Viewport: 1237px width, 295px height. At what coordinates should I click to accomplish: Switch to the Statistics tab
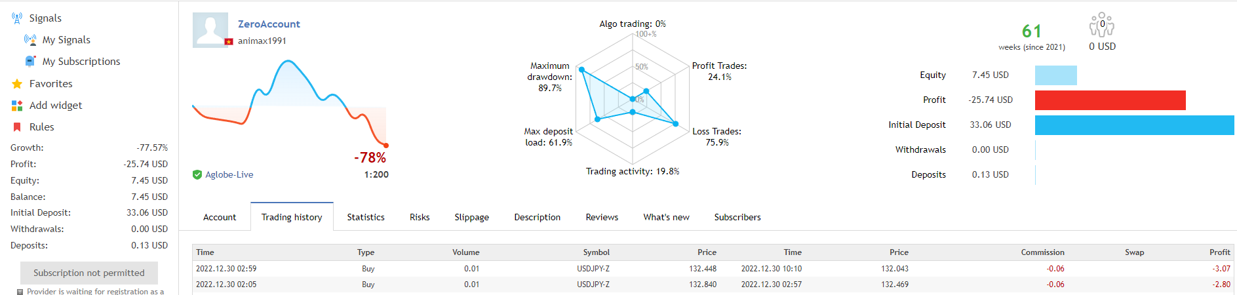366,218
